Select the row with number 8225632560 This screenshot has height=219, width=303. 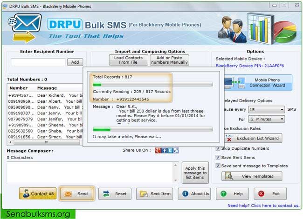(x=45, y=131)
